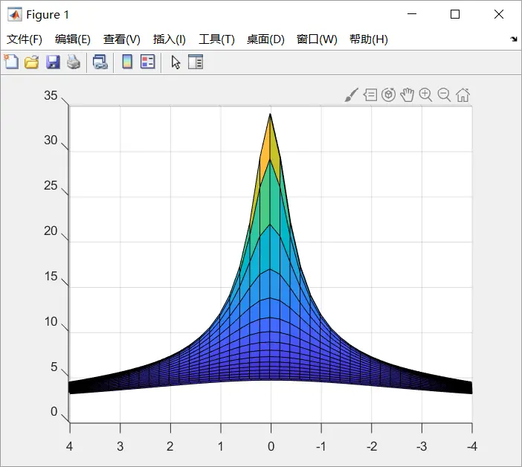Open the Property Inspector panel icon
This screenshot has width=522, height=467.
(196, 62)
